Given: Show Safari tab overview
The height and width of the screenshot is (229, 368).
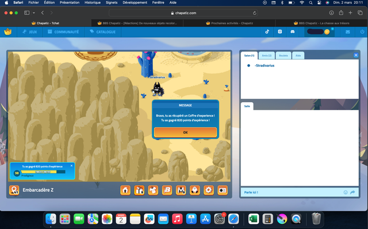Looking at the screenshot, I should [360, 13].
